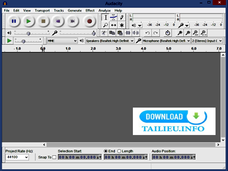Skip to End of the project
Image resolution: width=228 pixels, height=171 pixels.
[x=73, y=21]
